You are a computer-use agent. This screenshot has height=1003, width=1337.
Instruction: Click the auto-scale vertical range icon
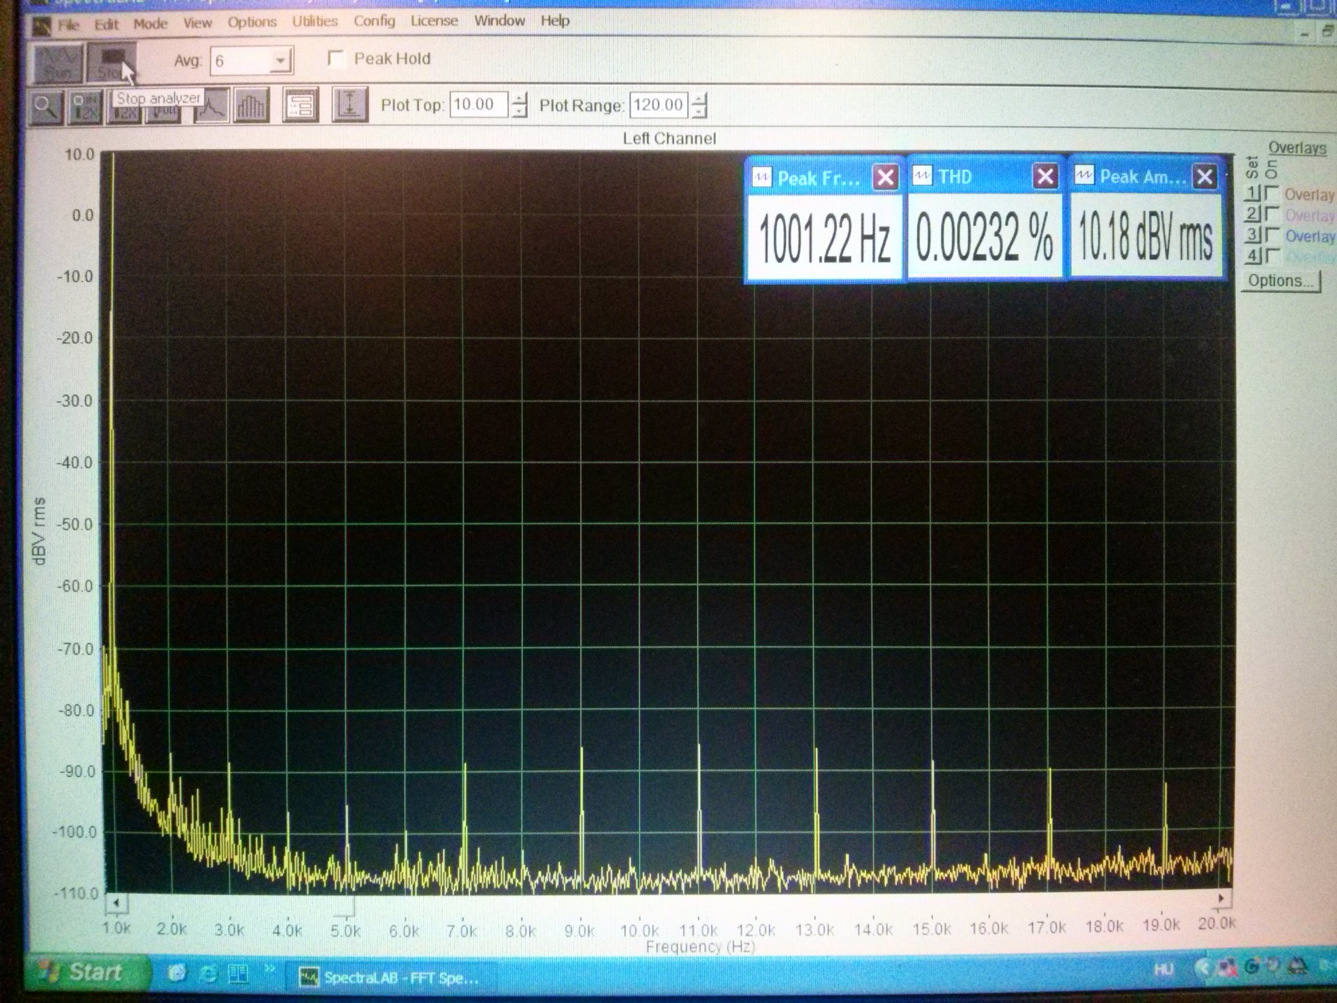click(x=350, y=106)
